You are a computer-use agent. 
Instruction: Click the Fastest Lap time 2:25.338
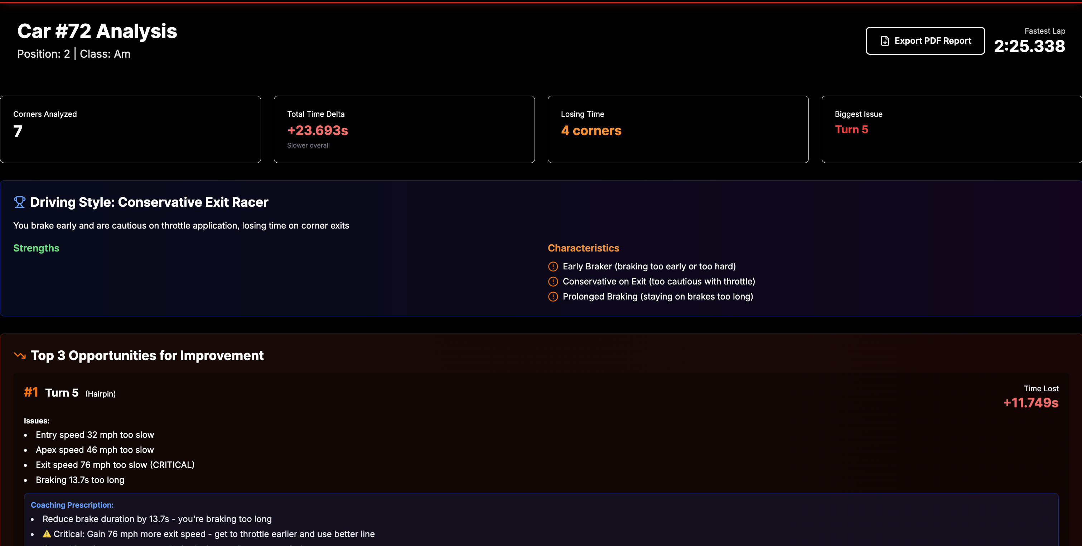coord(1029,46)
